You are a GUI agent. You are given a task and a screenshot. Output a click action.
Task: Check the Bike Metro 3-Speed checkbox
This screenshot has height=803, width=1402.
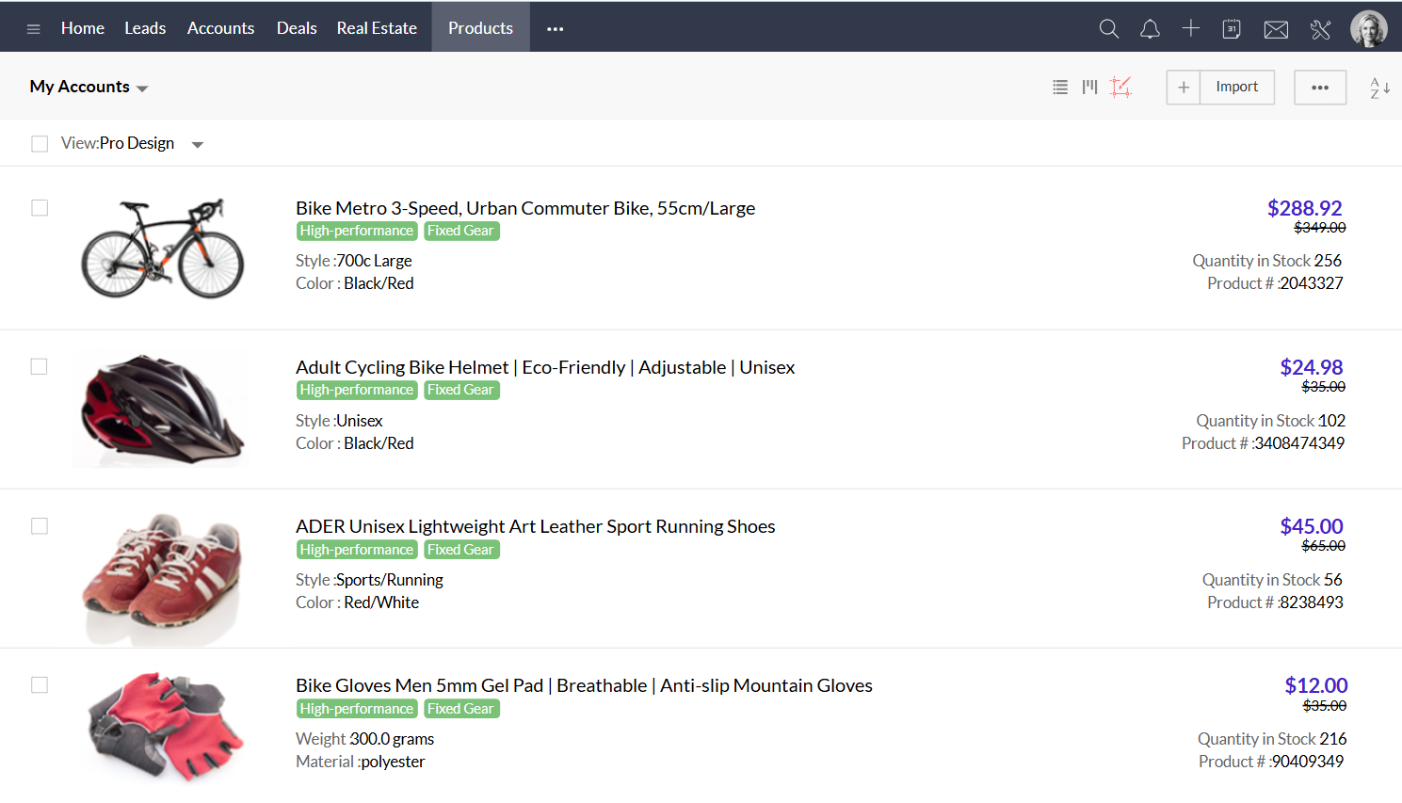tap(40, 208)
